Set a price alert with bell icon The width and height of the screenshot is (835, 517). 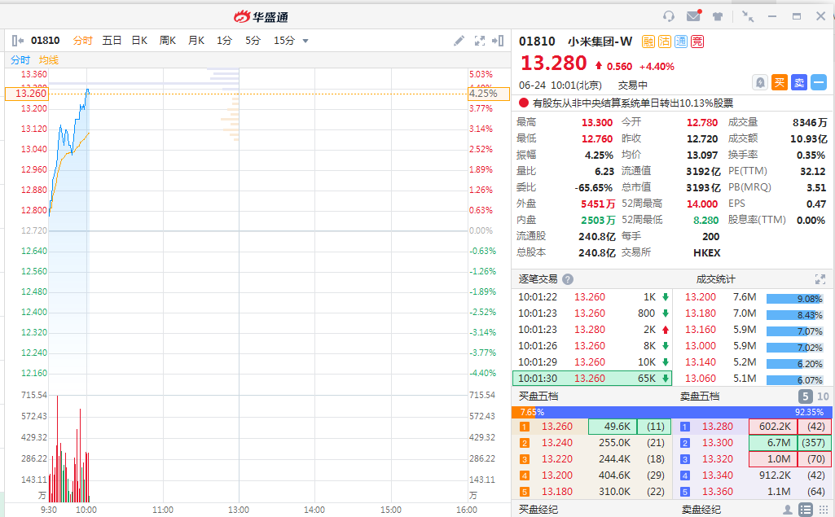pos(760,82)
